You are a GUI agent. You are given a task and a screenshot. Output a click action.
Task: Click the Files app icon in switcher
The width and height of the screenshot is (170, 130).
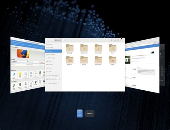(x=80, y=114)
